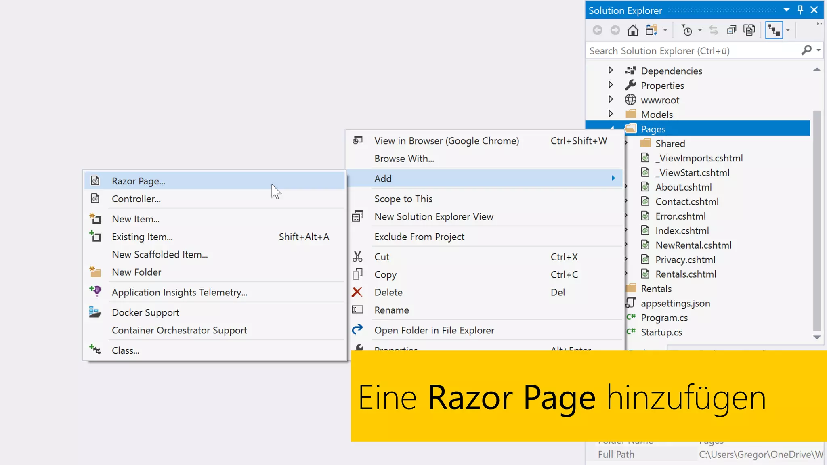
Task: Select the Dependencies tree item
Action: [x=672, y=71]
